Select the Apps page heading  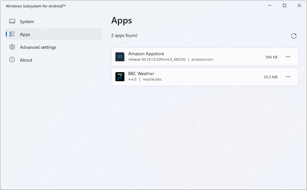click(122, 21)
